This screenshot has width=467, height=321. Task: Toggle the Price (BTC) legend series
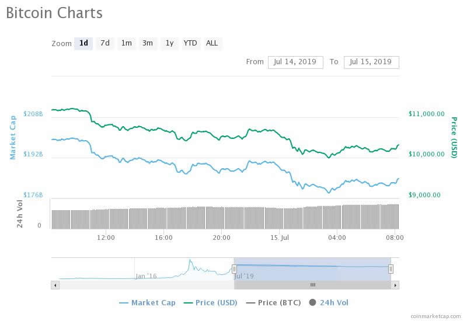[274, 303]
